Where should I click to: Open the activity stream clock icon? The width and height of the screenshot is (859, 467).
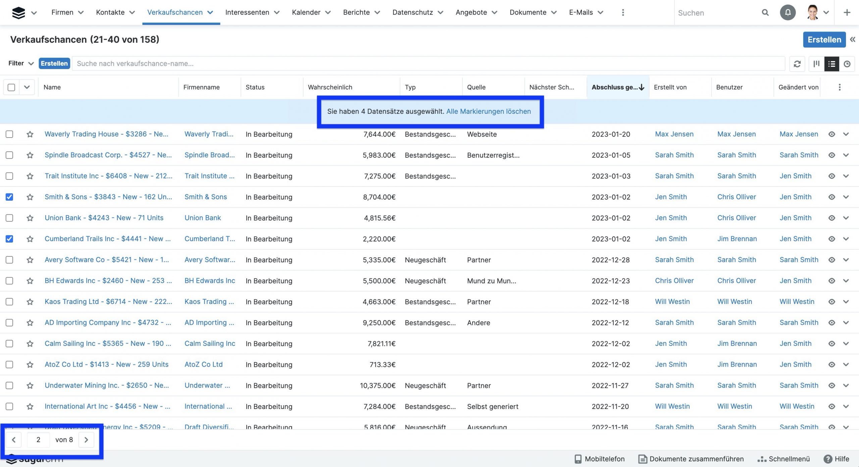(847, 64)
